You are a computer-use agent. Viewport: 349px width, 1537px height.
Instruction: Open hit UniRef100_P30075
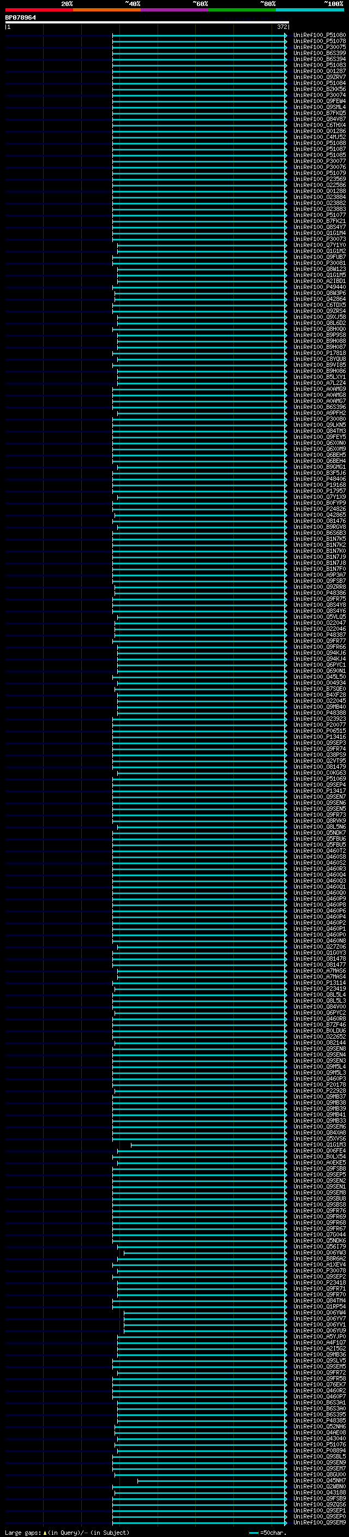pyautogui.click(x=320, y=47)
